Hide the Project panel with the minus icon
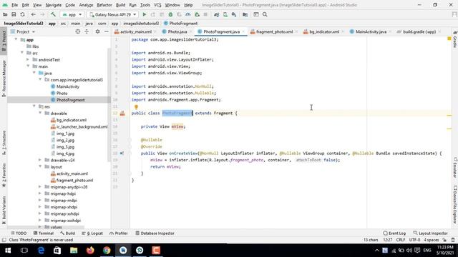The width and height of the screenshot is (458, 257). tap(107, 31)
